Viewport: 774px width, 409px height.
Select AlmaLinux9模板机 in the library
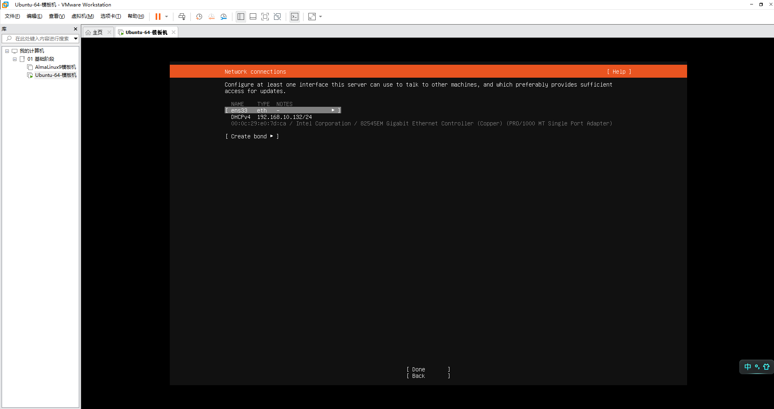point(55,67)
